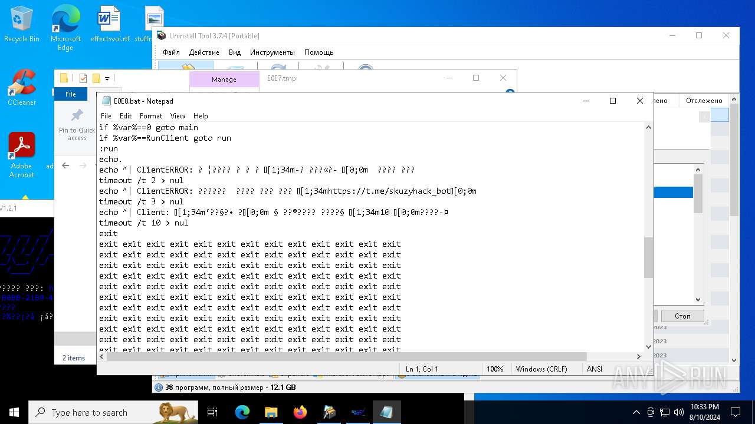Click the taskbar search box
The width and height of the screenshot is (755, 424).
click(113, 412)
